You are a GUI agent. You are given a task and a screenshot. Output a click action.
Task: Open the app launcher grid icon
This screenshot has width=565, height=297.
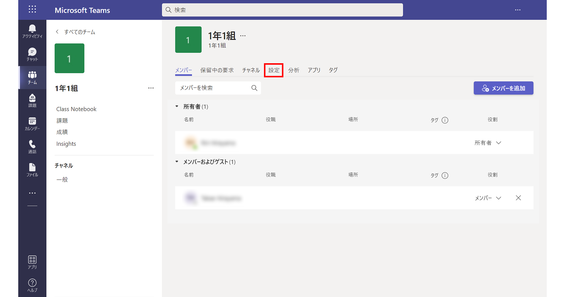[x=32, y=9]
